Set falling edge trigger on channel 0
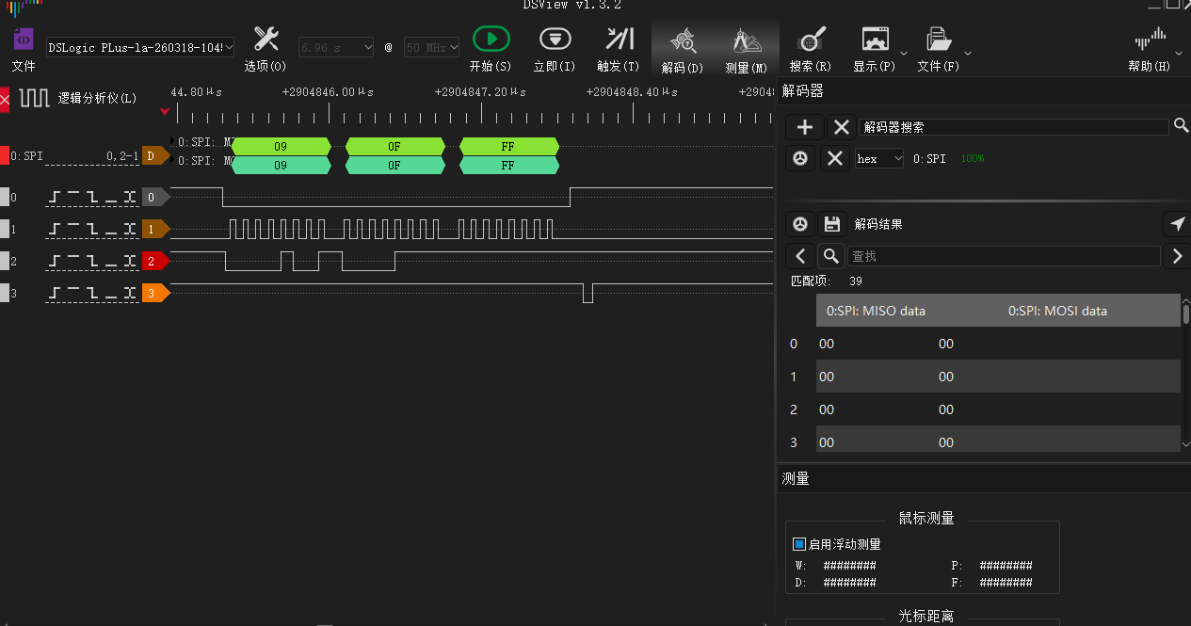This screenshot has width=1191, height=626. pos(93,197)
